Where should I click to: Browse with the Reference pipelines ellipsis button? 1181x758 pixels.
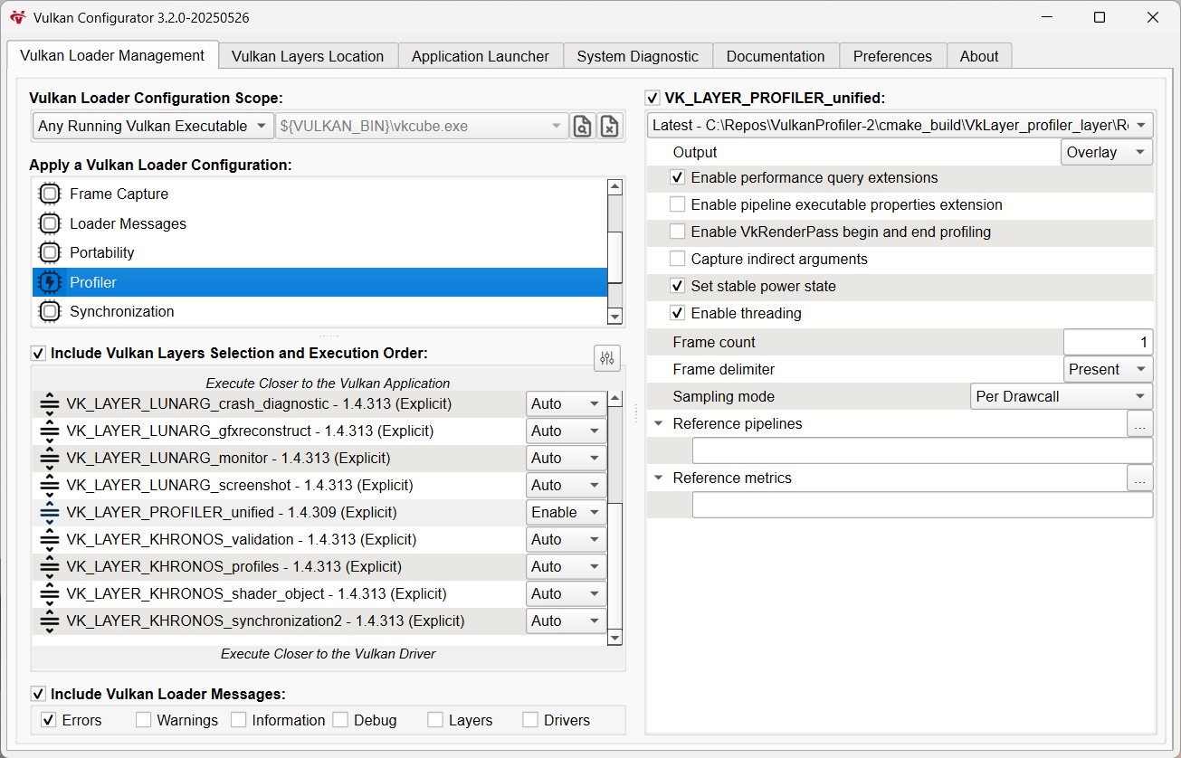(x=1140, y=423)
